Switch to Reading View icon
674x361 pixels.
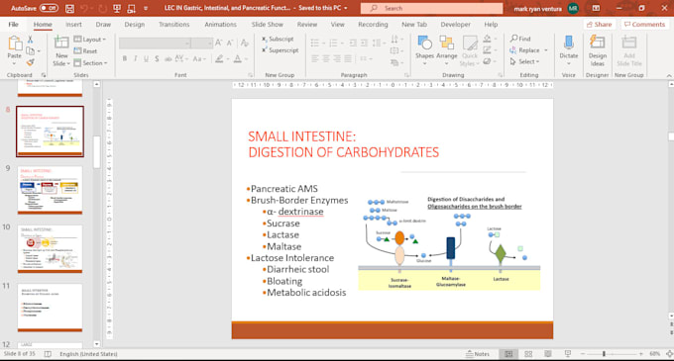pyautogui.click(x=547, y=354)
